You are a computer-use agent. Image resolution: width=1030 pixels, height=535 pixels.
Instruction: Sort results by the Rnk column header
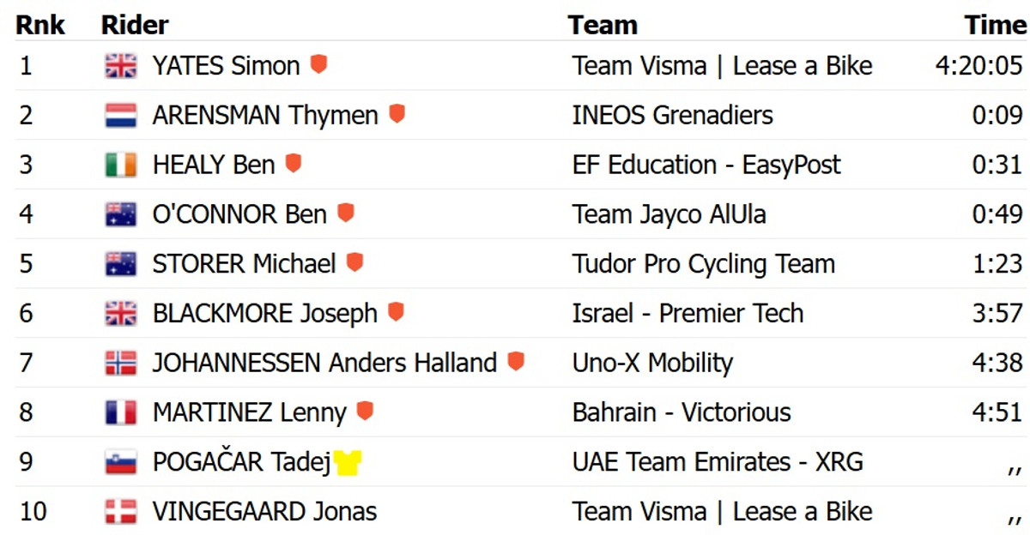[x=40, y=25]
